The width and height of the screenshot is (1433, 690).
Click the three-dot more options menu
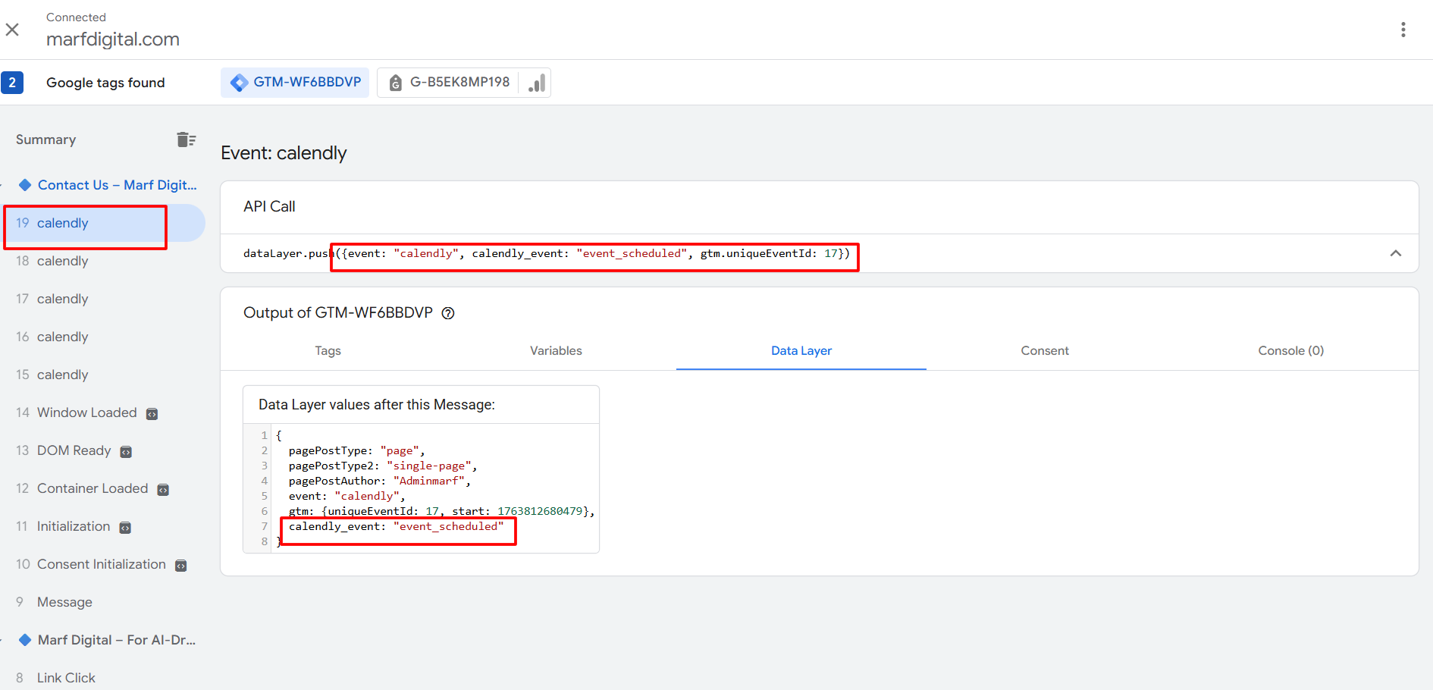point(1403,30)
